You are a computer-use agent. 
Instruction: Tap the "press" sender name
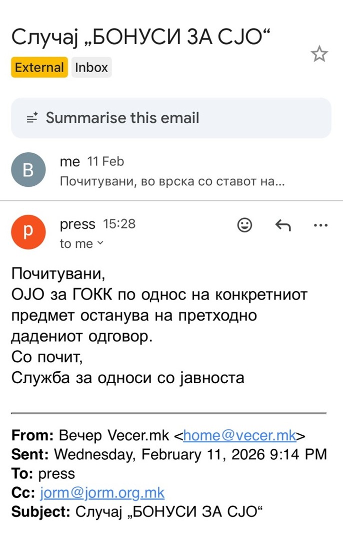pyautogui.click(x=77, y=224)
